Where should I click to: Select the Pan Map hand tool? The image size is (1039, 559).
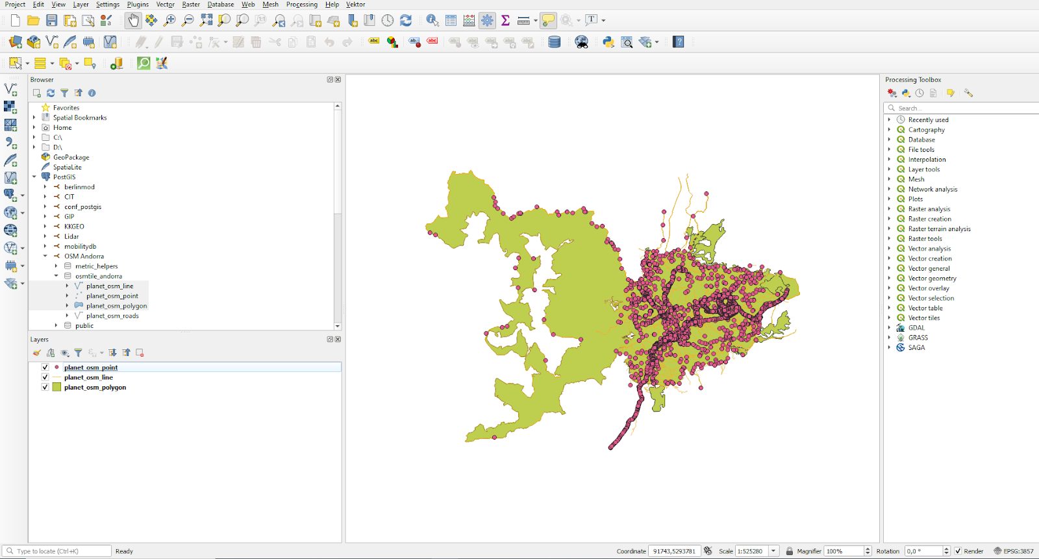pos(133,21)
